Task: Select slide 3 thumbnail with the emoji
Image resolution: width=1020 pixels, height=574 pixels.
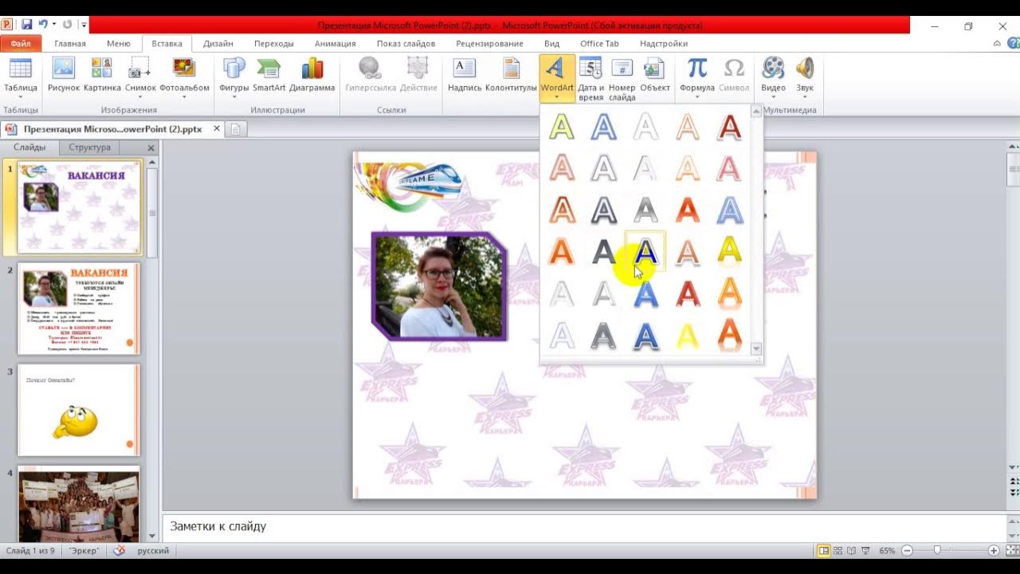Action: point(78,410)
